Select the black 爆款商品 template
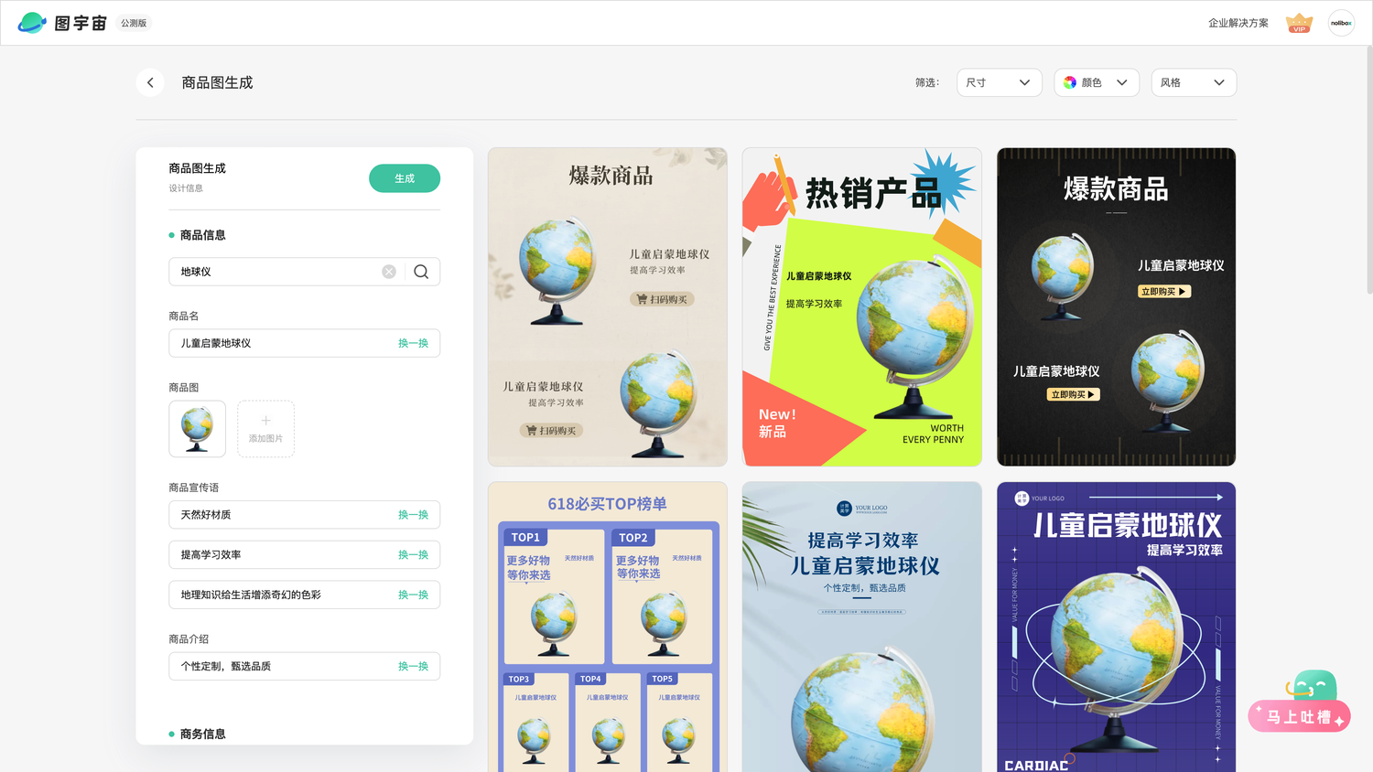The width and height of the screenshot is (1373, 772). coord(1117,307)
